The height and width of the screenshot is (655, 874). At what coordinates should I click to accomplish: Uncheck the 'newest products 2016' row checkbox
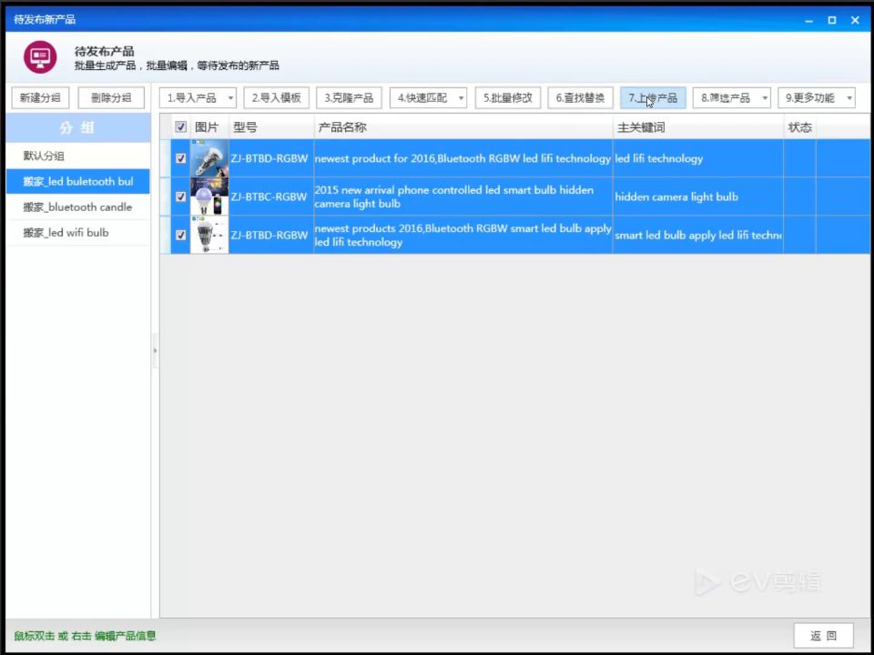pyautogui.click(x=180, y=235)
